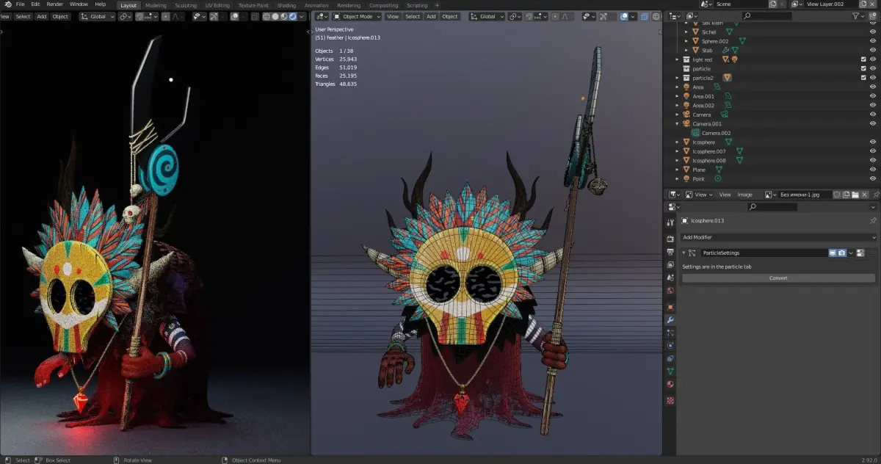881x464 pixels.
Task: Open the Scene properties tab
Action: pos(670,278)
